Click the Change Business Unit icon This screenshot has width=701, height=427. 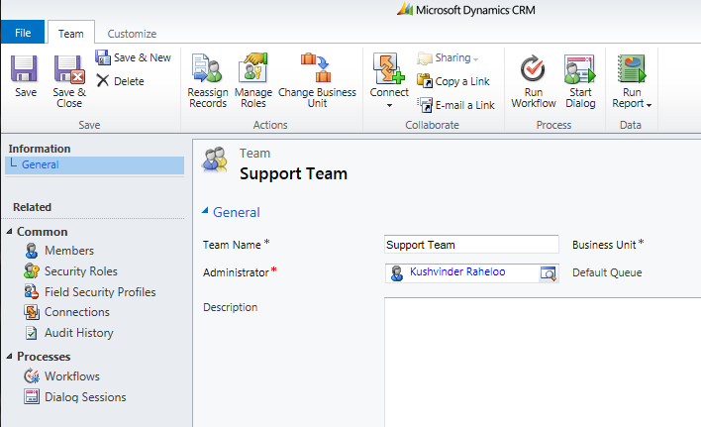[x=317, y=68]
